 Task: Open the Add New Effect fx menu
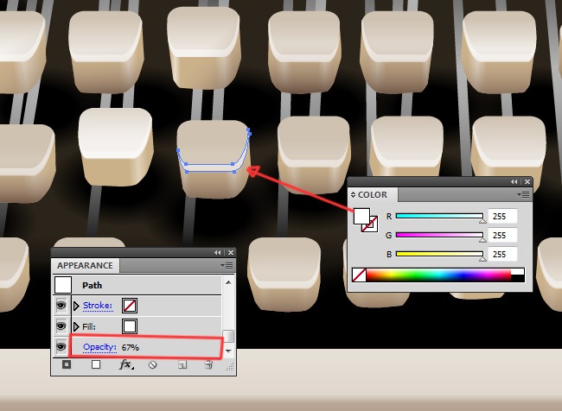[x=125, y=364]
